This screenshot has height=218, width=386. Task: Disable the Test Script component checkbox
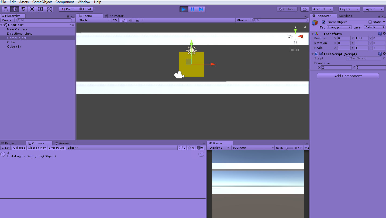point(321,54)
